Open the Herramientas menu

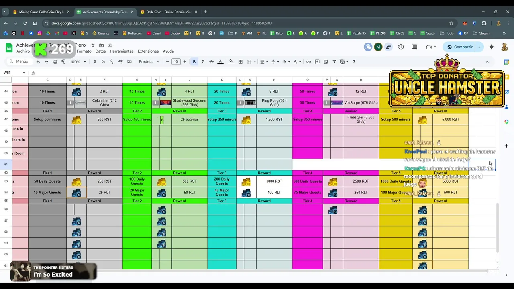pyautogui.click(x=122, y=51)
